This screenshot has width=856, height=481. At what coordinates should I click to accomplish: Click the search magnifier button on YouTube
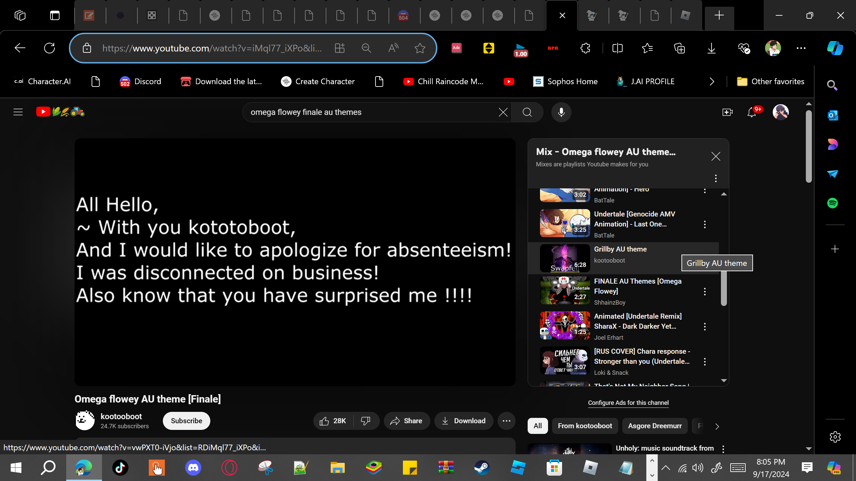(527, 112)
